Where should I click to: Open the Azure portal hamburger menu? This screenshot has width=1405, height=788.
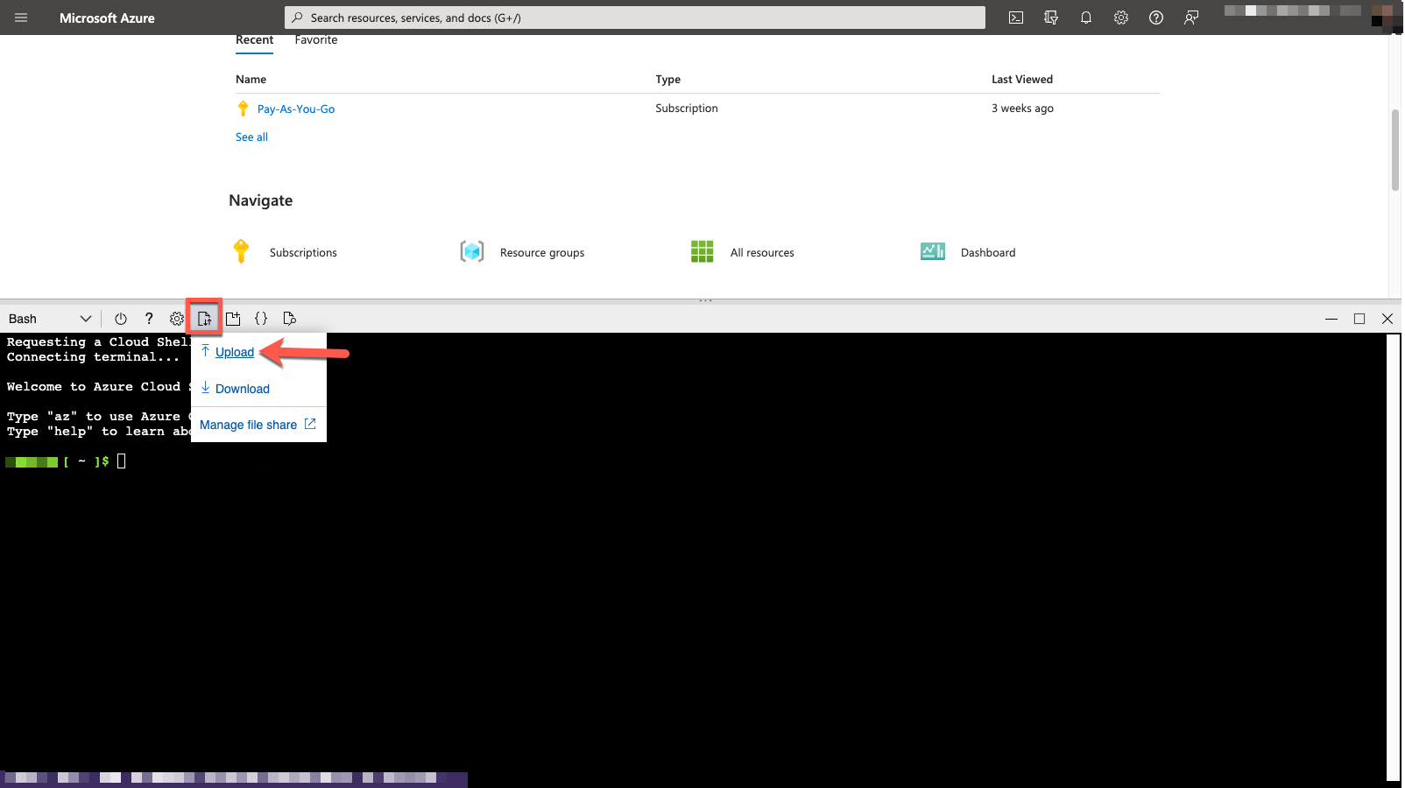21,18
